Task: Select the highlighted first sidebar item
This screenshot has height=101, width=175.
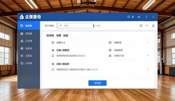Action: pyautogui.click(x=29, y=26)
